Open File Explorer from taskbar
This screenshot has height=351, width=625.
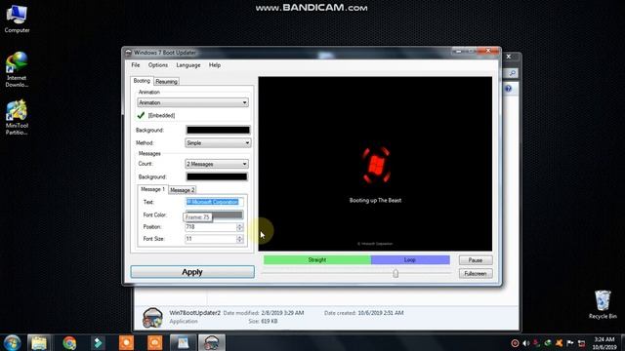click(39, 342)
